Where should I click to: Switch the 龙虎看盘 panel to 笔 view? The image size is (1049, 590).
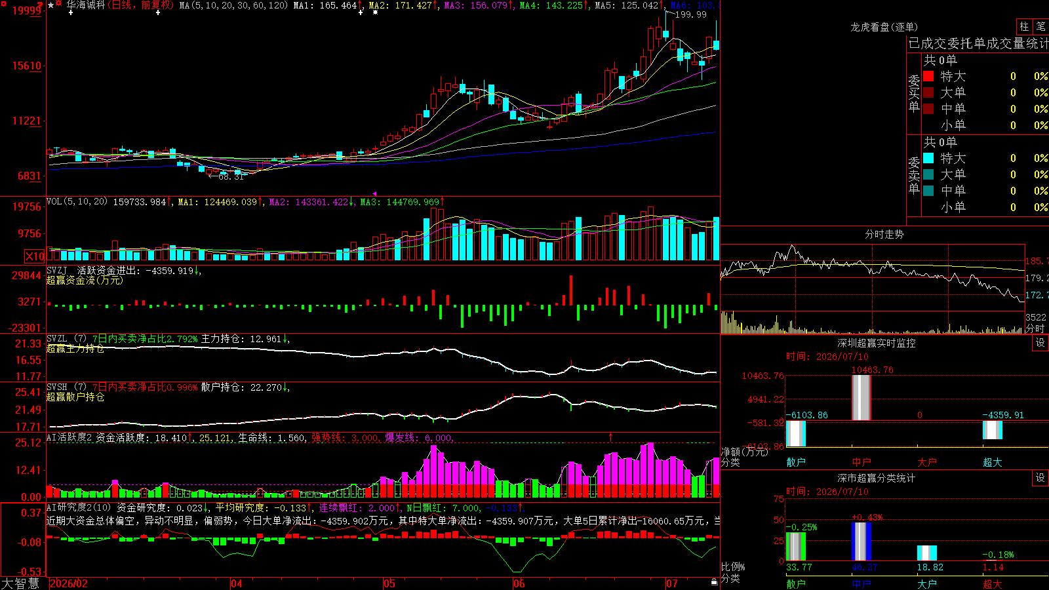click(x=1040, y=27)
